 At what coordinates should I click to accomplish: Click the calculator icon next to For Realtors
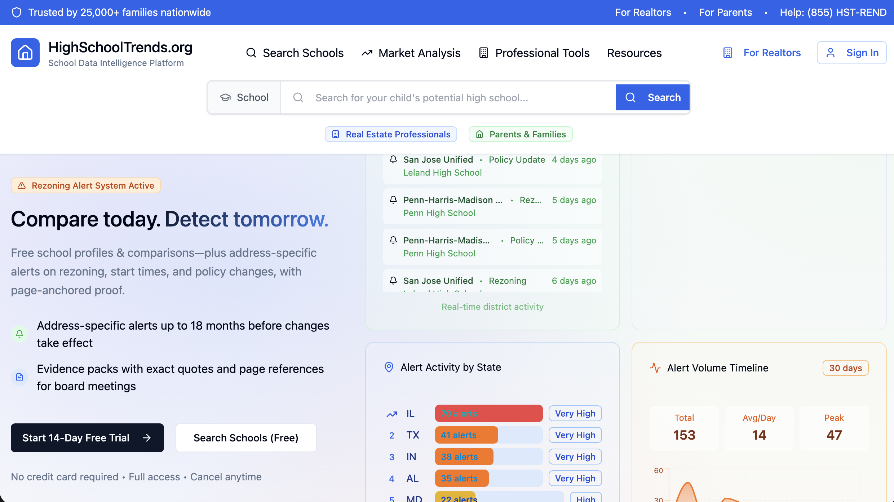click(x=727, y=53)
